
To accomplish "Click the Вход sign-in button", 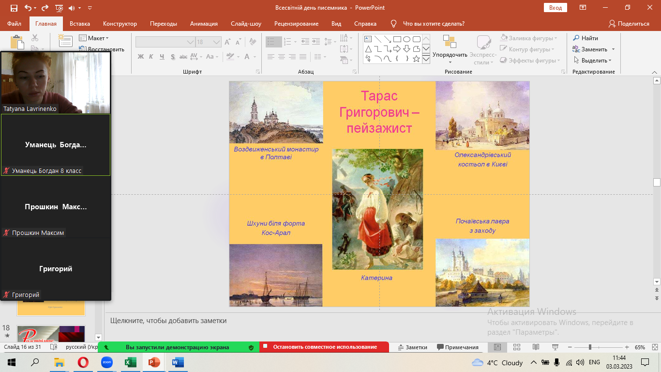I will 556,8.
